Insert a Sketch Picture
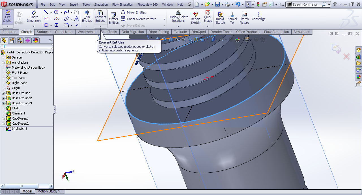This screenshot has width=362, height=195. tap(244, 18)
